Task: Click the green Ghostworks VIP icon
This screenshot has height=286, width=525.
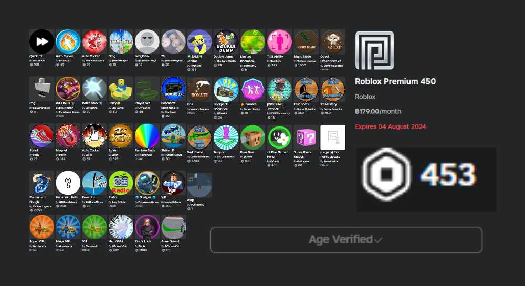Action: click(94, 227)
